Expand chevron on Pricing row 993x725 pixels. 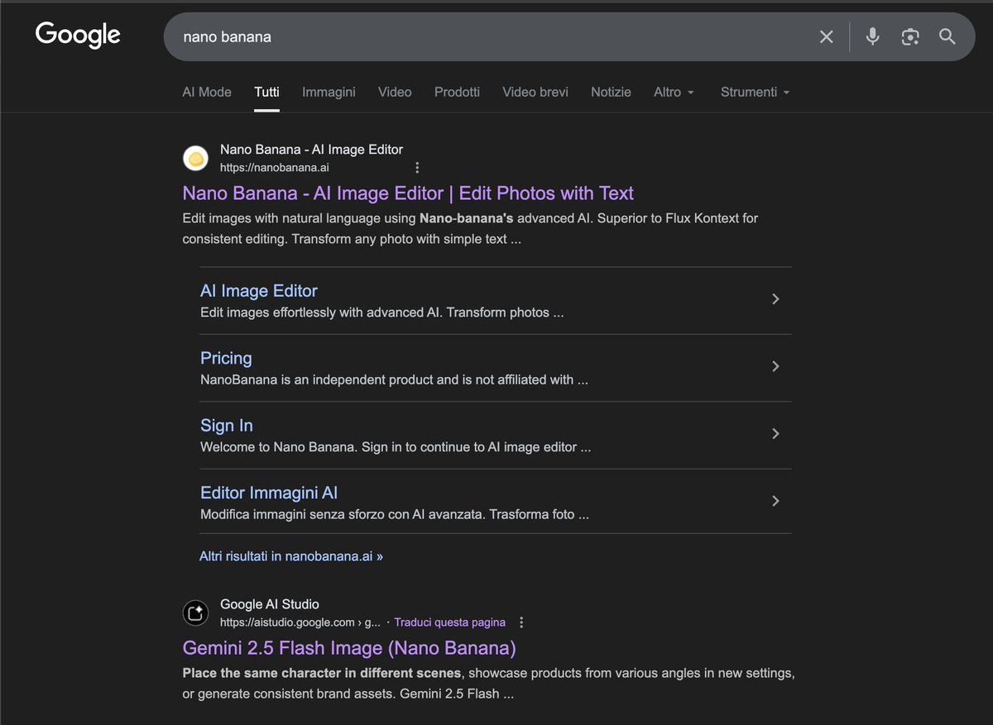[x=775, y=366]
